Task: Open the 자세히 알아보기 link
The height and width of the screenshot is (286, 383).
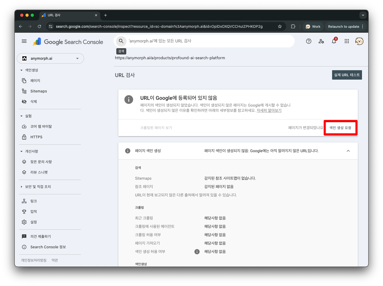Action: point(269,110)
